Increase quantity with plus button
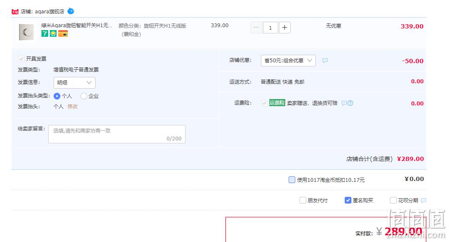Image resolution: width=449 pixels, height=242 pixels. click(x=285, y=28)
